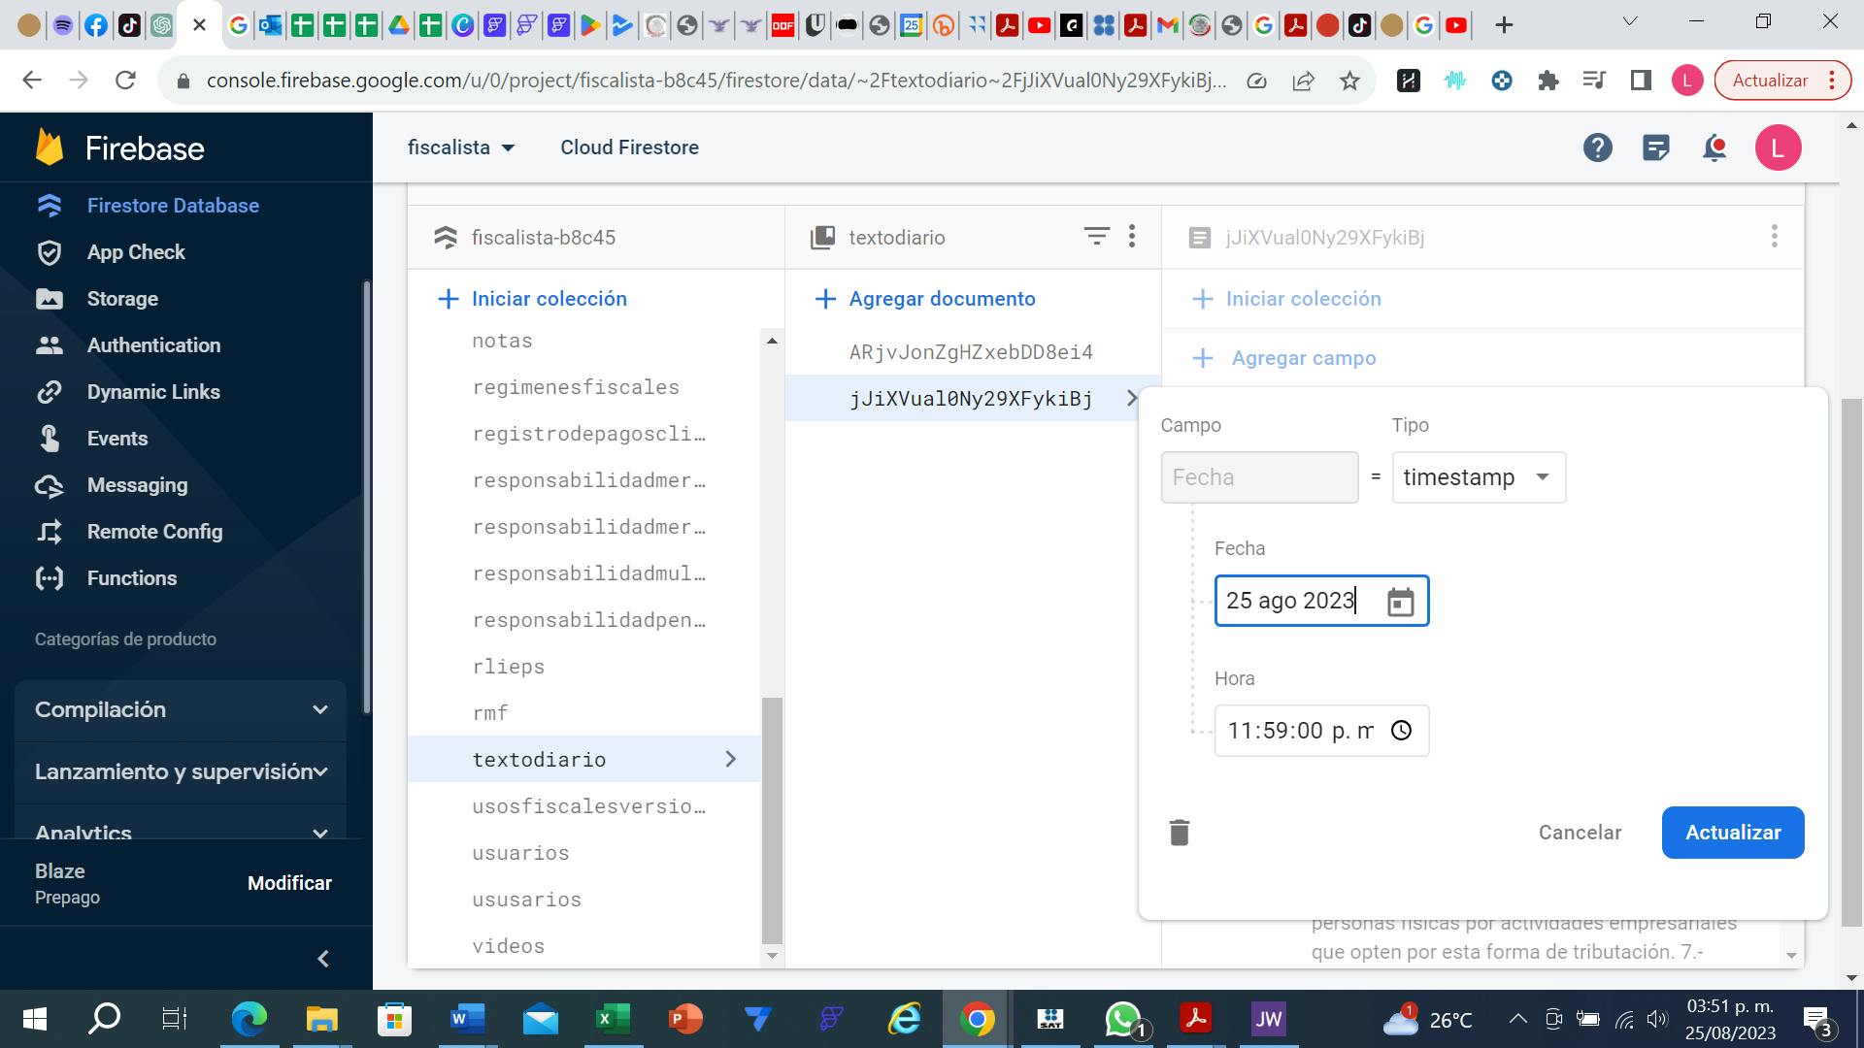Open Excel from the Windows taskbar

click(x=613, y=1019)
